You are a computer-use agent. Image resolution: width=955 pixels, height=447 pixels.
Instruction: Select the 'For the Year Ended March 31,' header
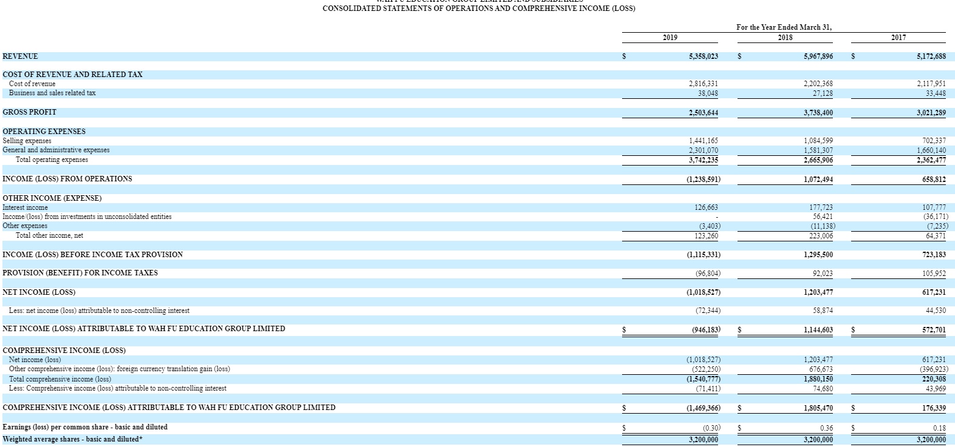784,27
